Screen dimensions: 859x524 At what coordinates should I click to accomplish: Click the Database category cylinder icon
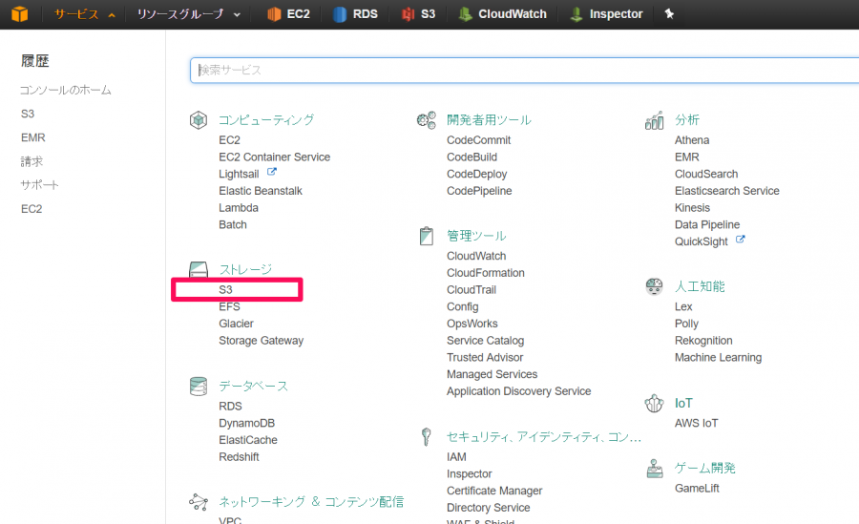(x=199, y=386)
